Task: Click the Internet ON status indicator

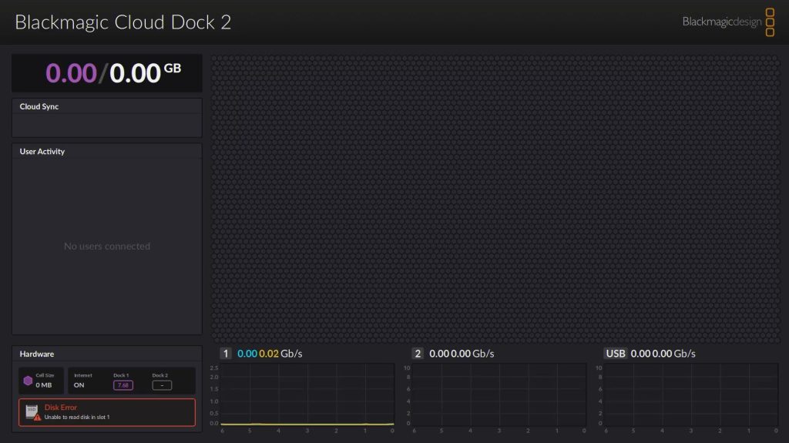Action: pyautogui.click(x=79, y=384)
